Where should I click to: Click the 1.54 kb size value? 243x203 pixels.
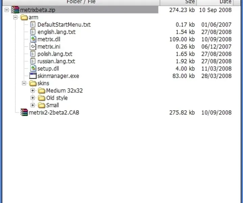(x=185, y=32)
